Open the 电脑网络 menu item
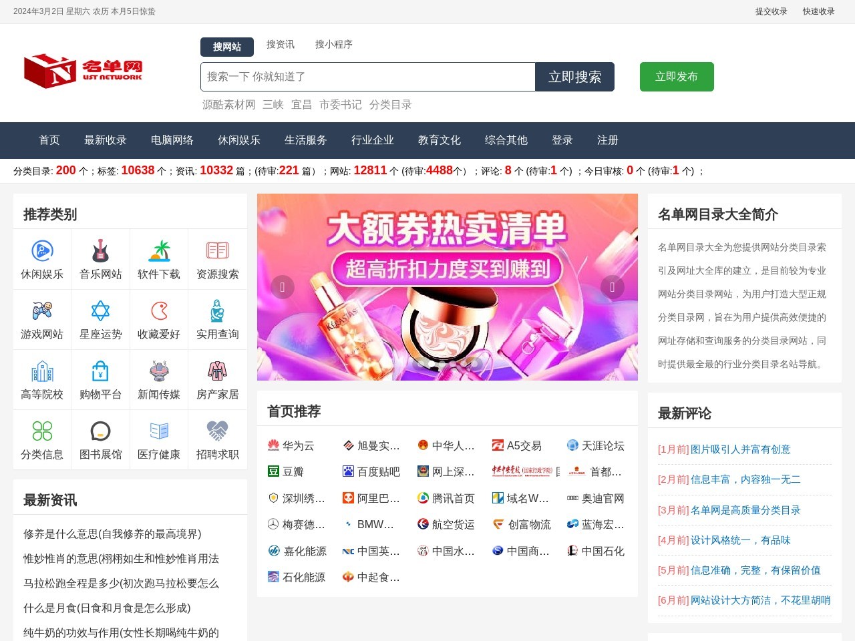The height and width of the screenshot is (641, 855). pyautogui.click(x=172, y=140)
